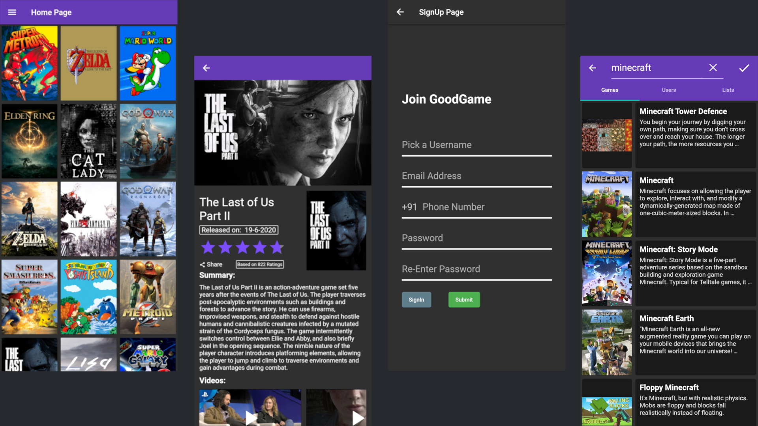Confirm search with the checkmark icon
The height and width of the screenshot is (426, 758).
tap(744, 68)
